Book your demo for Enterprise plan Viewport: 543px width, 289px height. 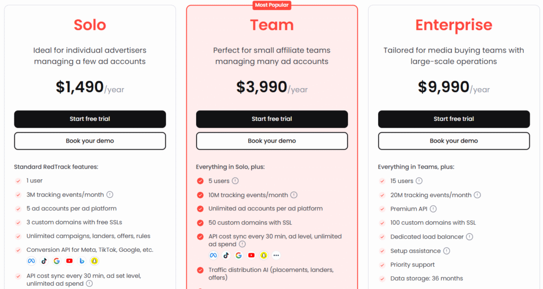pos(454,141)
